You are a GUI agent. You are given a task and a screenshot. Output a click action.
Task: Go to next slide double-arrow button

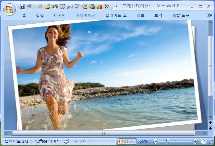point(210,128)
